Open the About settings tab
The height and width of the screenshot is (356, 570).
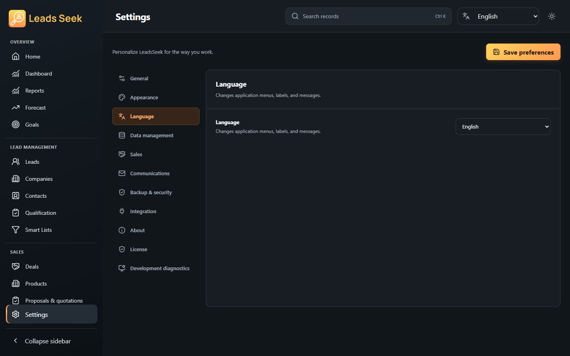156,230
